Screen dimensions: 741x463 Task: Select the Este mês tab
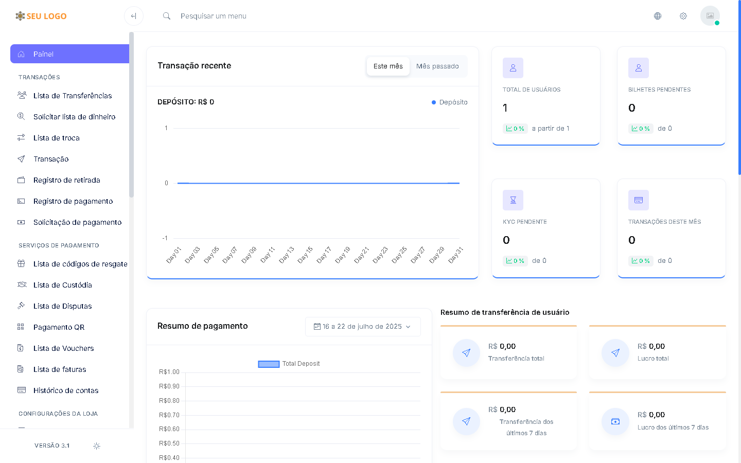(x=388, y=66)
